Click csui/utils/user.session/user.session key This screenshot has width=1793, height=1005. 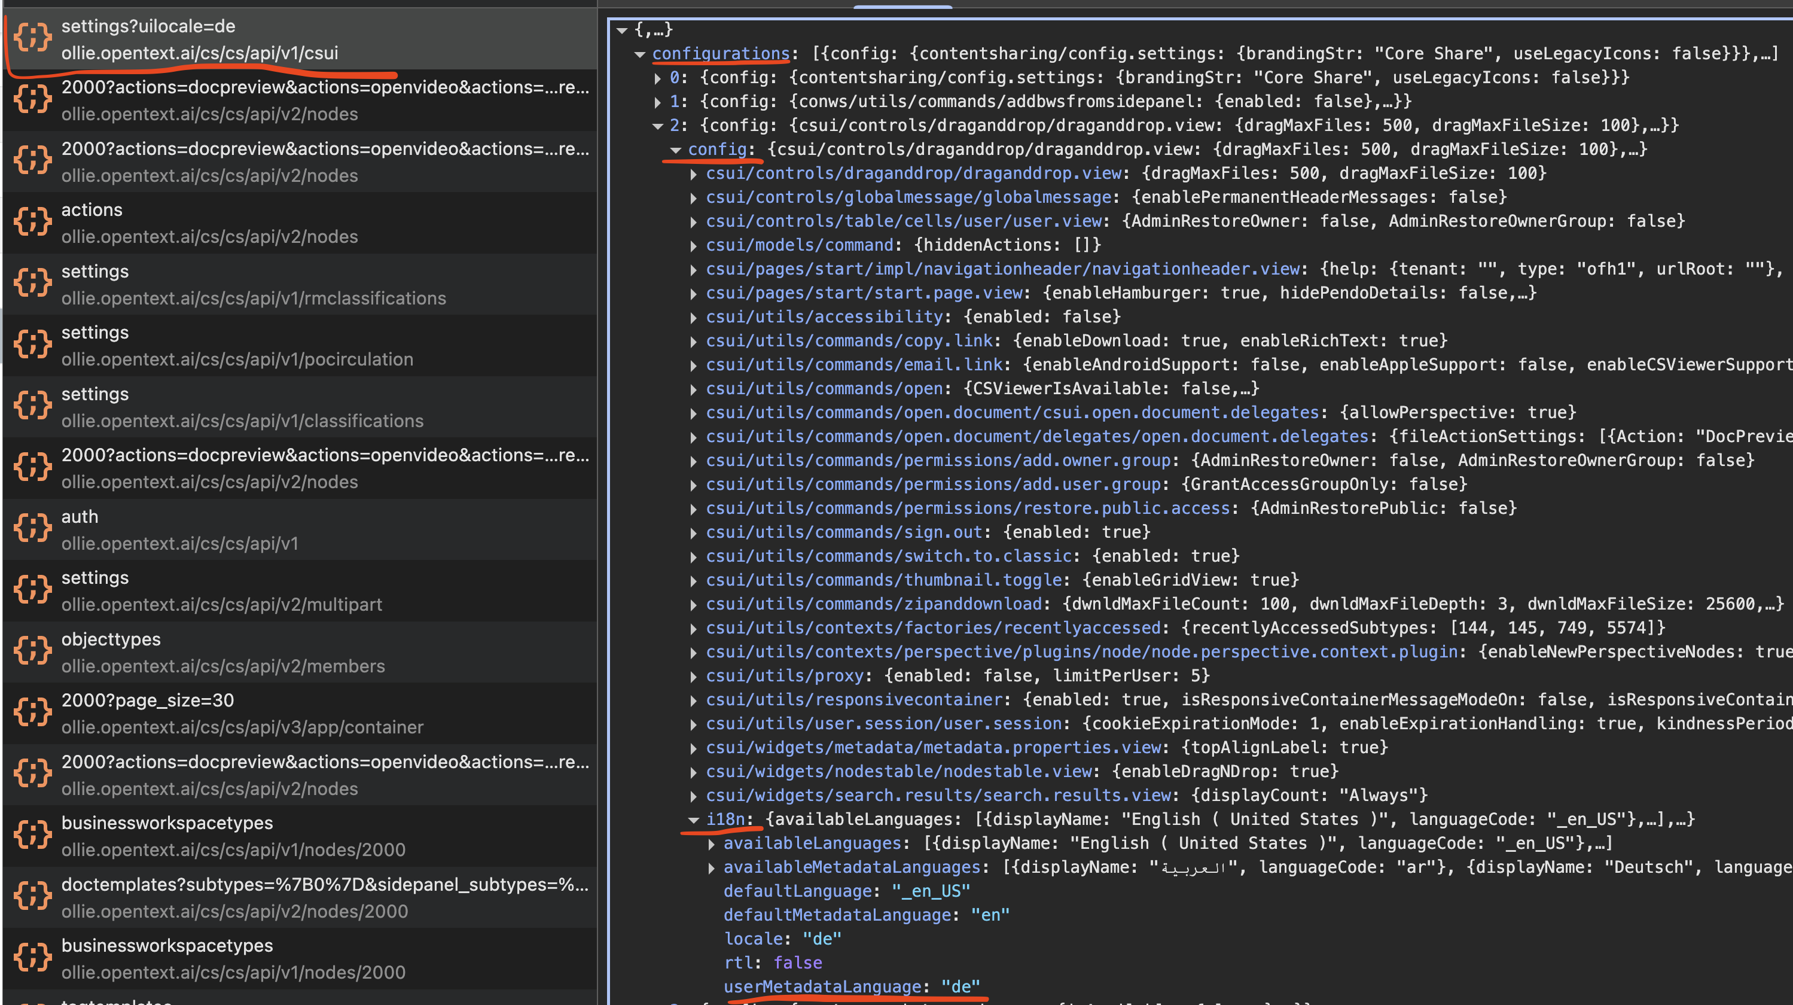click(x=884, y=724)
